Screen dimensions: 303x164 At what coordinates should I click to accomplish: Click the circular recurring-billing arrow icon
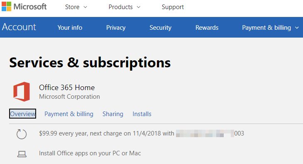coord(22,134)
